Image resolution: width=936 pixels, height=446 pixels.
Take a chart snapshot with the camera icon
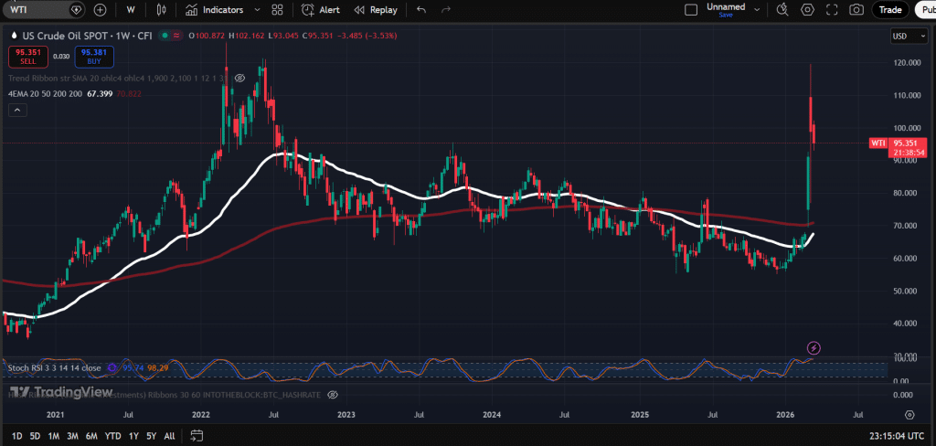[x=856, y=10]
